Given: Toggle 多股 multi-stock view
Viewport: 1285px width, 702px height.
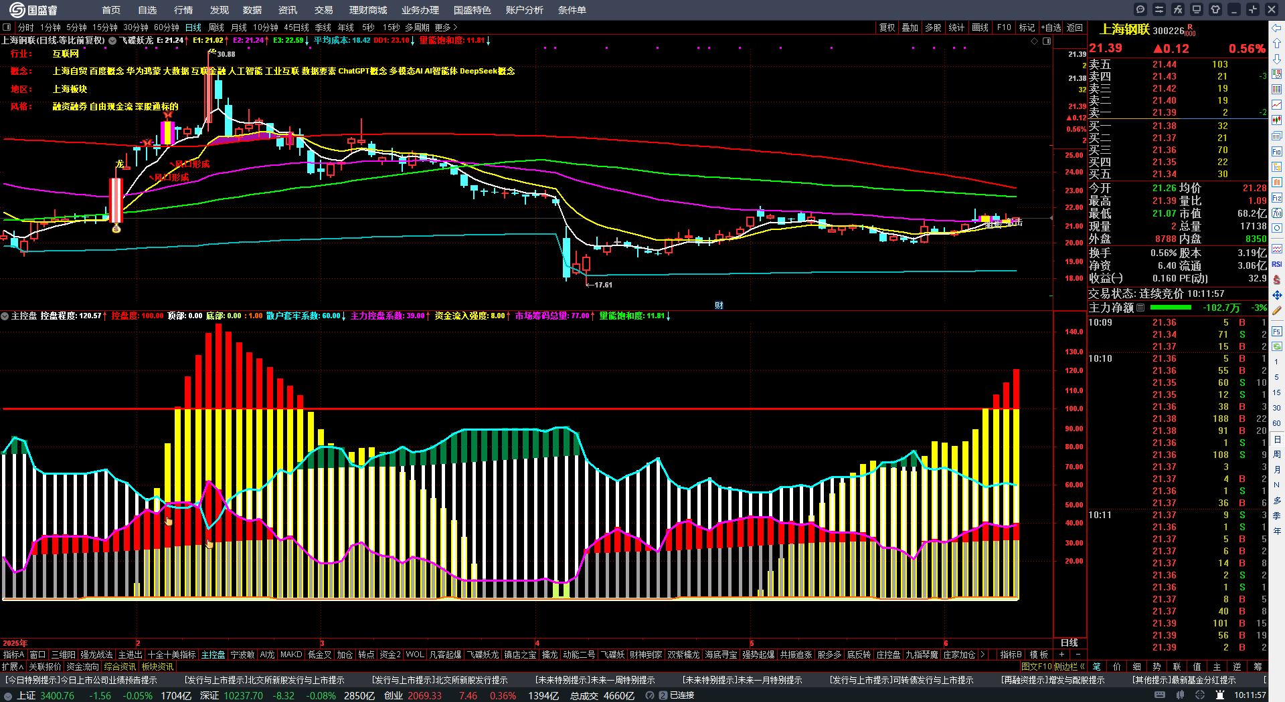Looking at the screenshot, I should pos(934,27).
